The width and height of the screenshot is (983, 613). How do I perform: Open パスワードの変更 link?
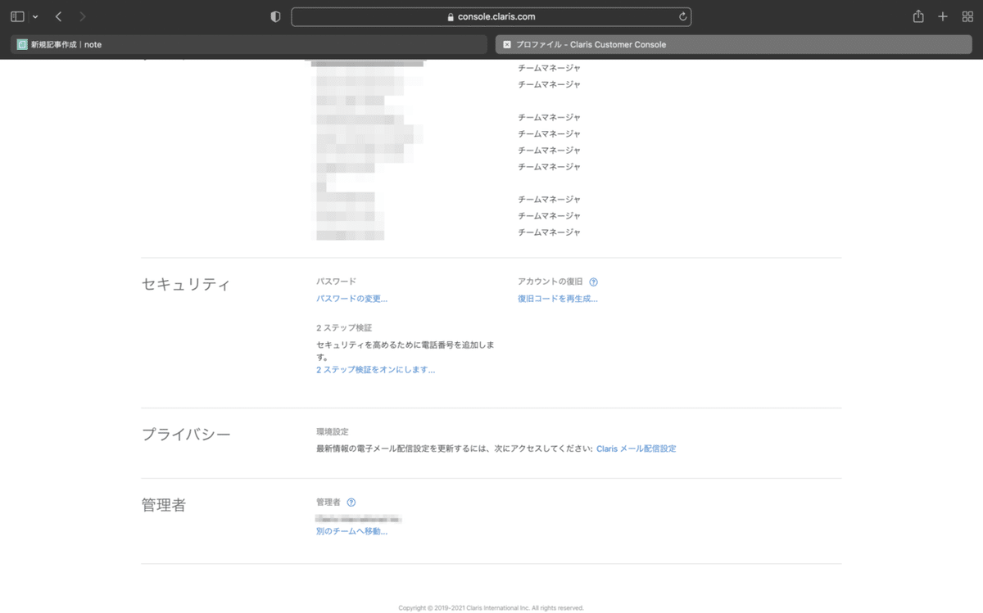click(352, 298)
